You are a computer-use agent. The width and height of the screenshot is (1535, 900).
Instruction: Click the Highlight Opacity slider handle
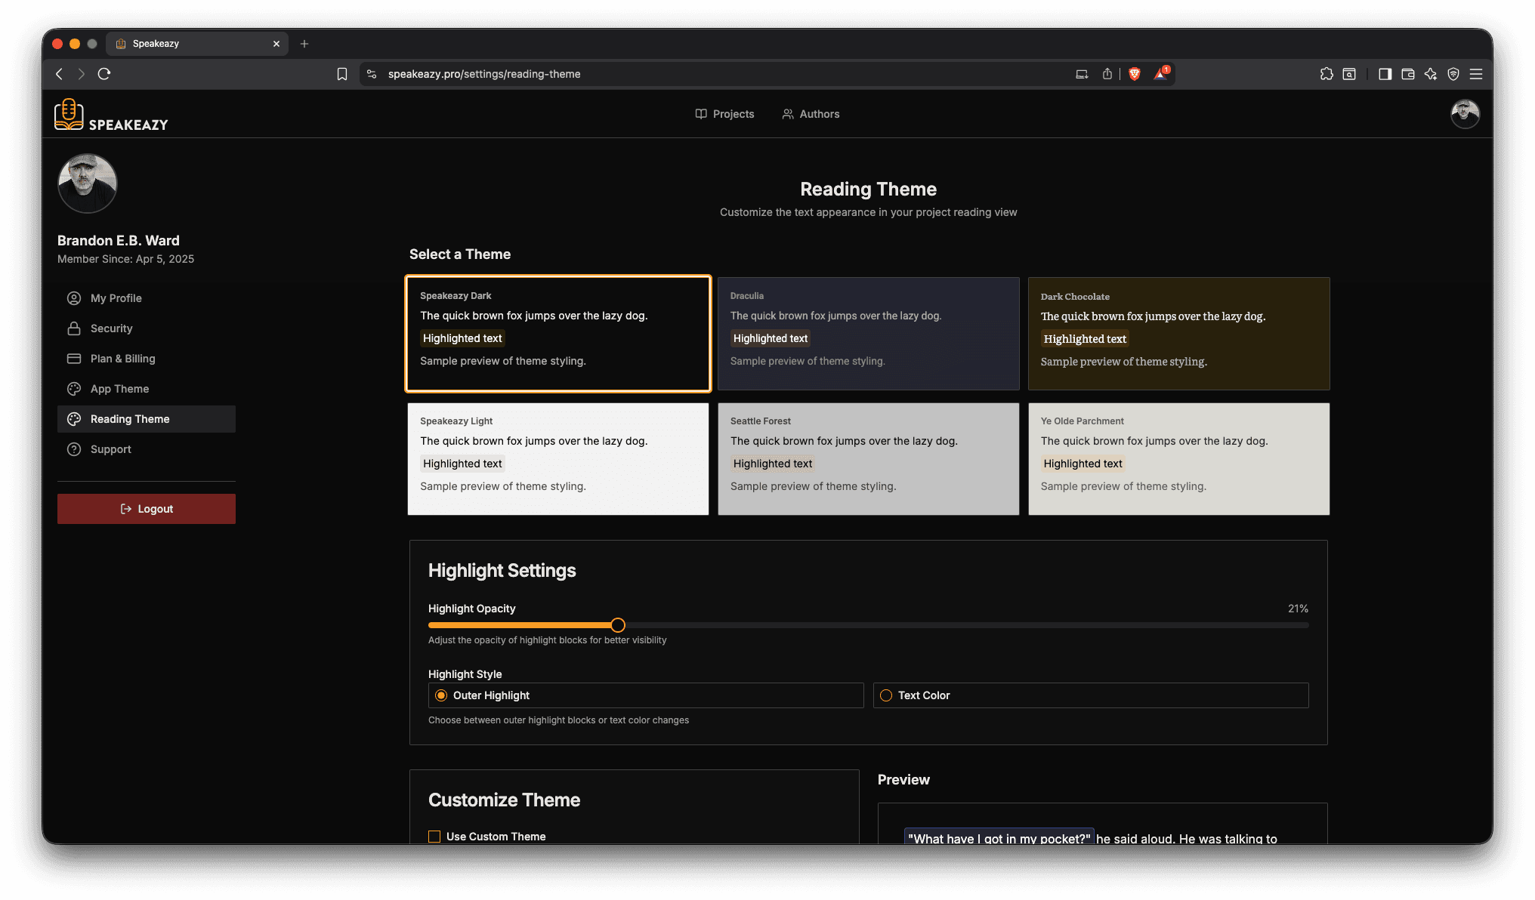point(618,625)
